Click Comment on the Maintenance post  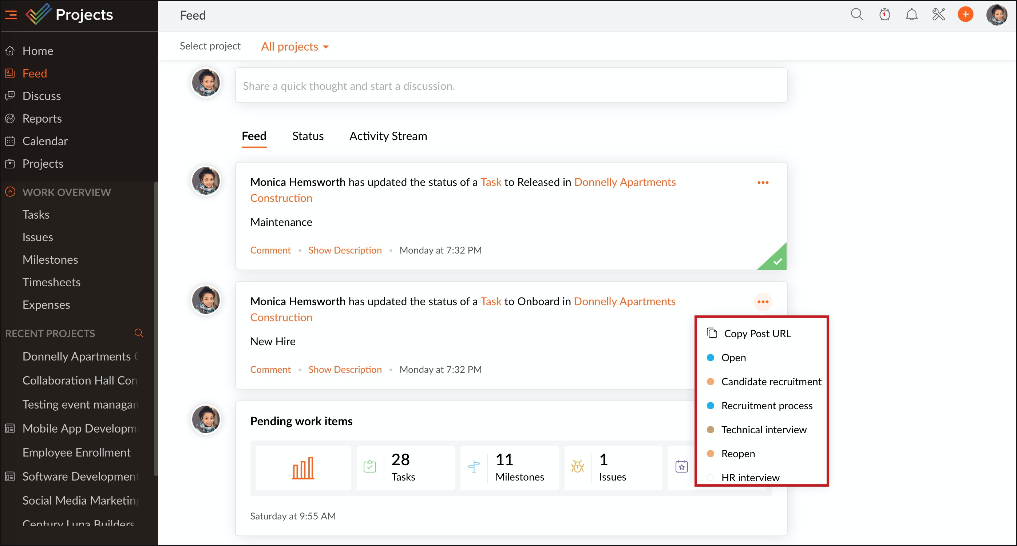[x=270, y=250]
